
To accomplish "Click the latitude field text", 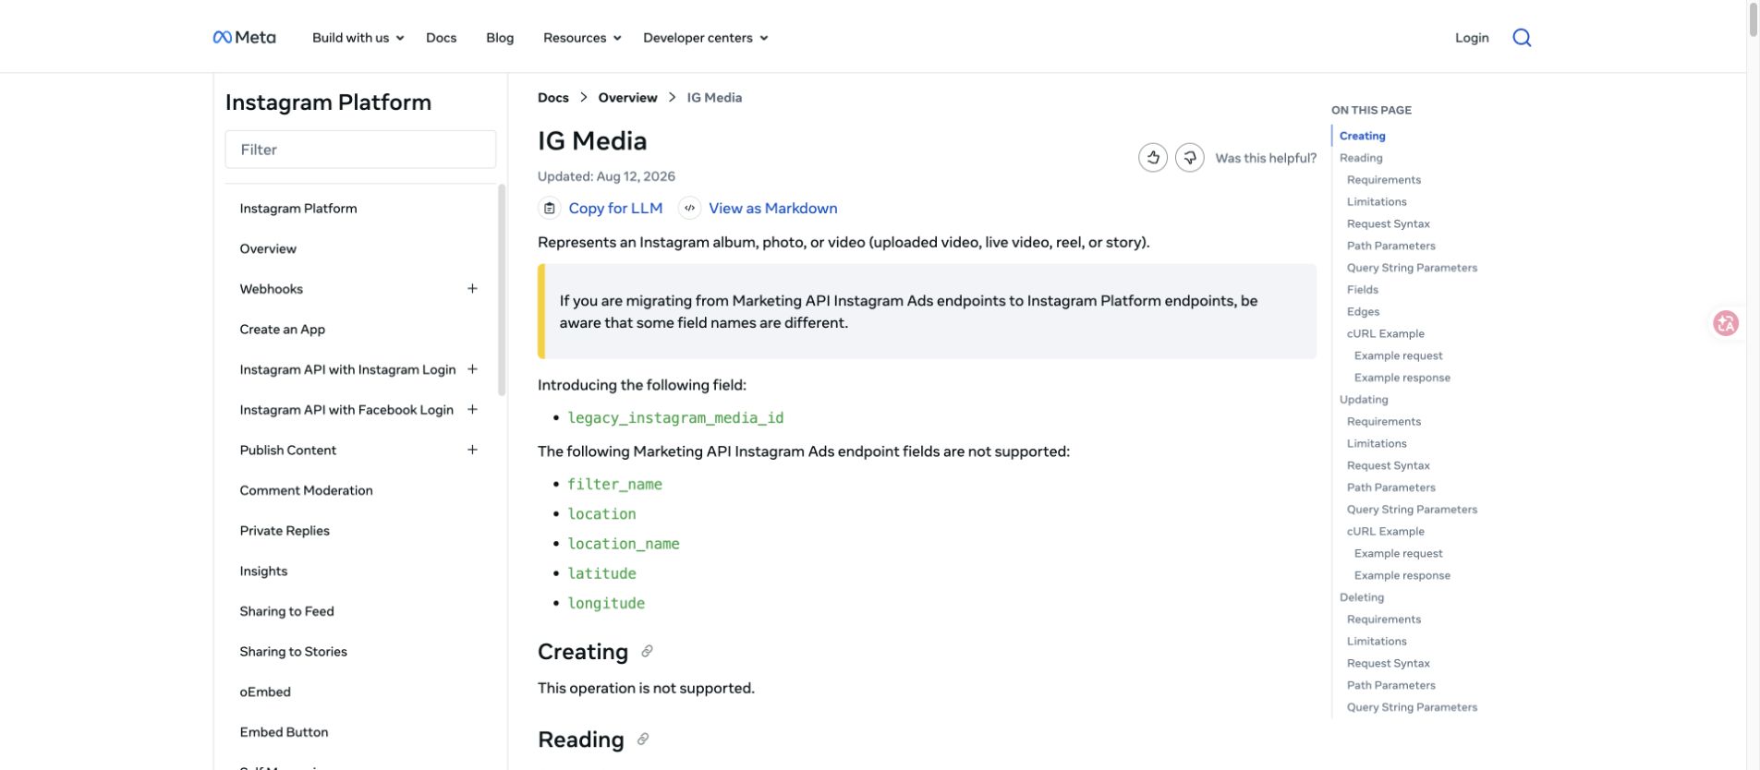I will coord(601,573).
